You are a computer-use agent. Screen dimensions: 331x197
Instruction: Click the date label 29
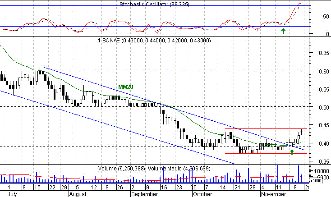coord(64,188)
